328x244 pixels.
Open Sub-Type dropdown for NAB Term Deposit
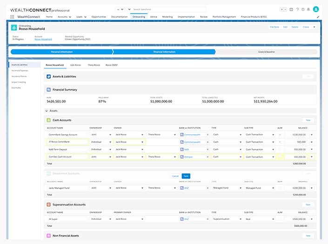[x=260, y=149]
